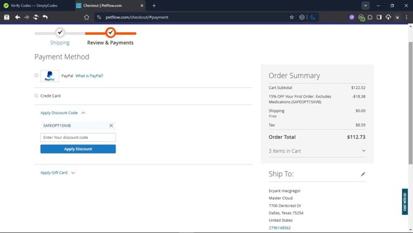Click into the Enter Your discount code field
The image size is (413, 233).
(x=78, y=137)
